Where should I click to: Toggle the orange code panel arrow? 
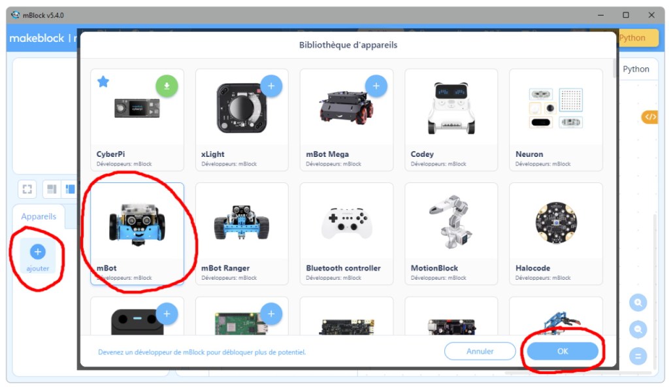pos(651,116)
